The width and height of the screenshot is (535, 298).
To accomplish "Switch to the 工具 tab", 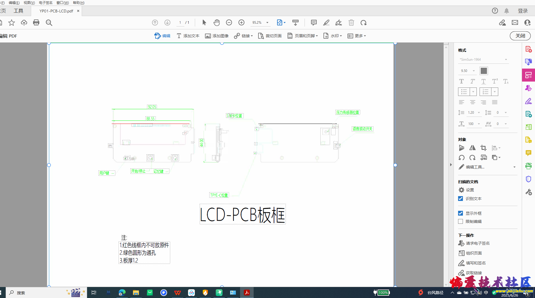I will (x=18, y=11).
